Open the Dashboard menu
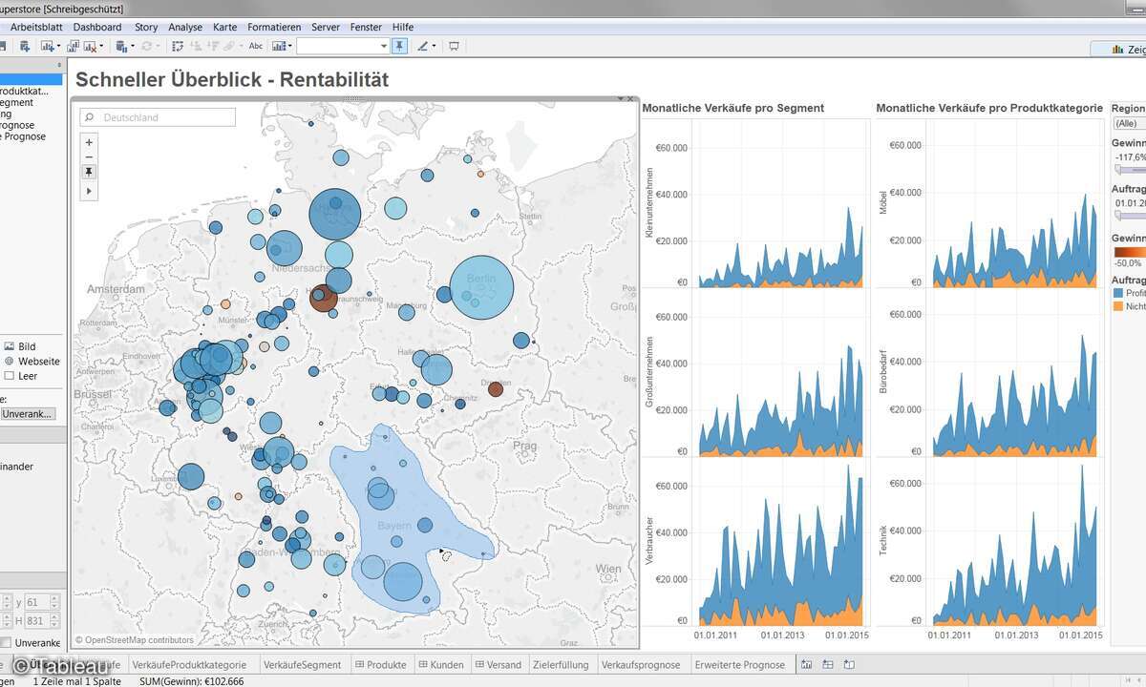 point(97,28)
